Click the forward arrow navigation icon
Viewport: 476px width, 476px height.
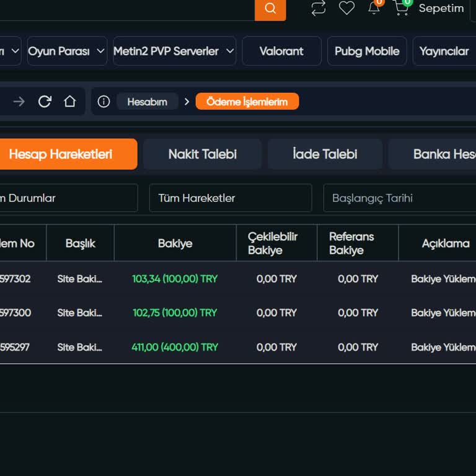19,102
